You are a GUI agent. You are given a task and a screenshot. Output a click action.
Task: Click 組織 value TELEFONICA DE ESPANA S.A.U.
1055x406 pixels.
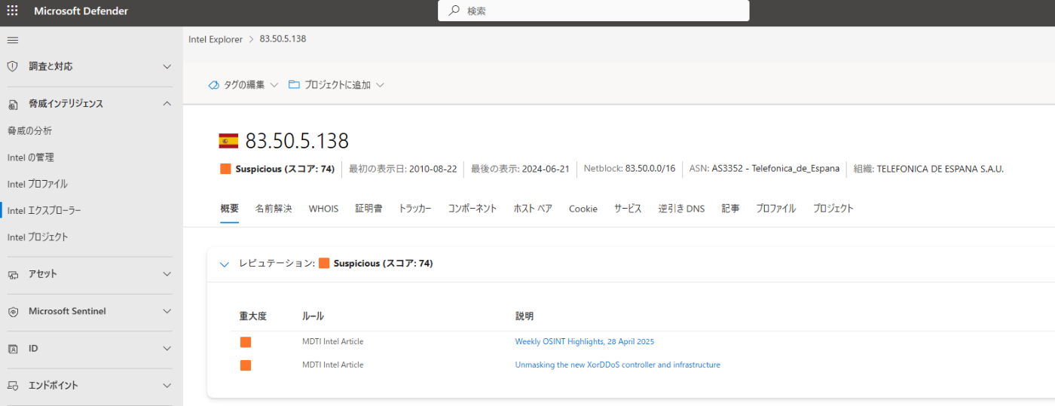click(x=940, y=169)
